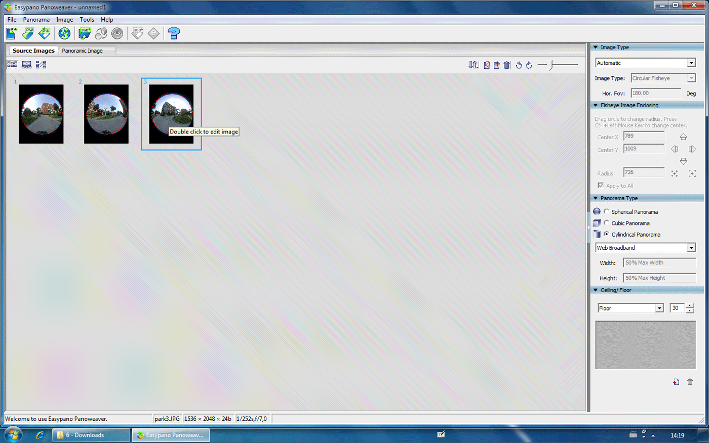
Task: Click the grayed convert shapes toolbar icon
Action: tap(101, 33)
